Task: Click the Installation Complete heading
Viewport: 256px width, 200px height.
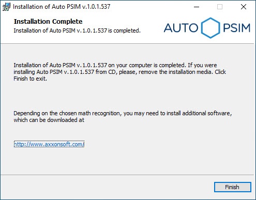Action: pos(48,22)
